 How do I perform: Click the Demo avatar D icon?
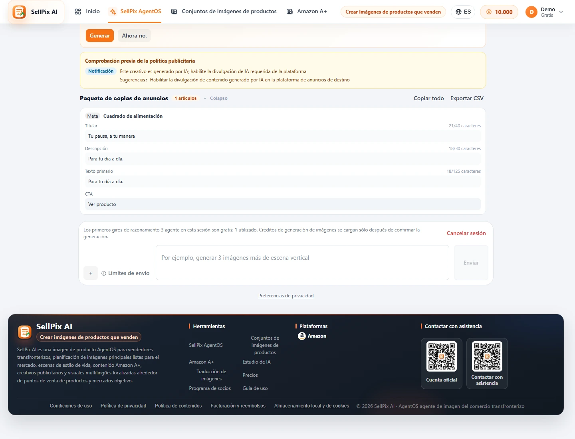[531, 12]
